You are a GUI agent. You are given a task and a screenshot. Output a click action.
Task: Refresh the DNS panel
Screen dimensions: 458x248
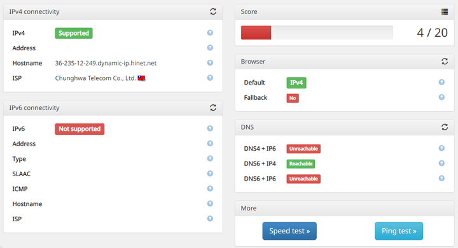pos(445,127)
